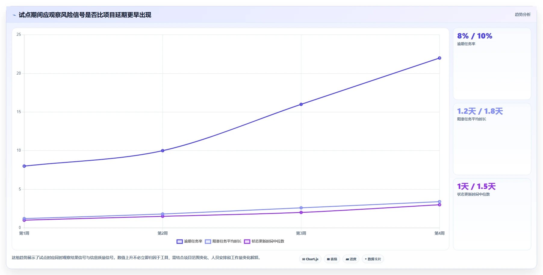Click the 10 y-axis tick label
The width and height of the screenshot is (543, 275).
19,150
